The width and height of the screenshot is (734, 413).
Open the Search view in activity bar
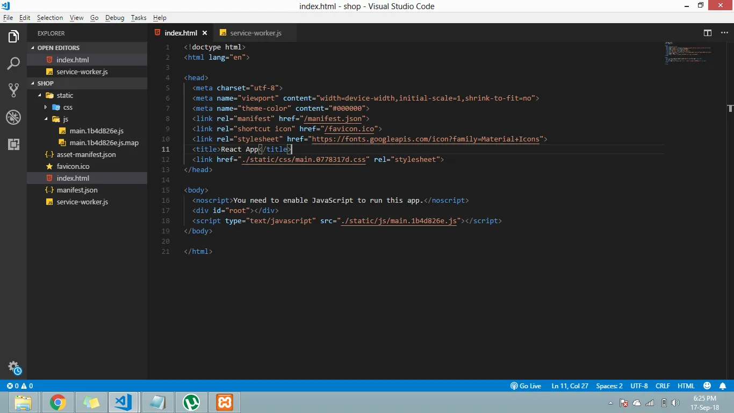13,63
